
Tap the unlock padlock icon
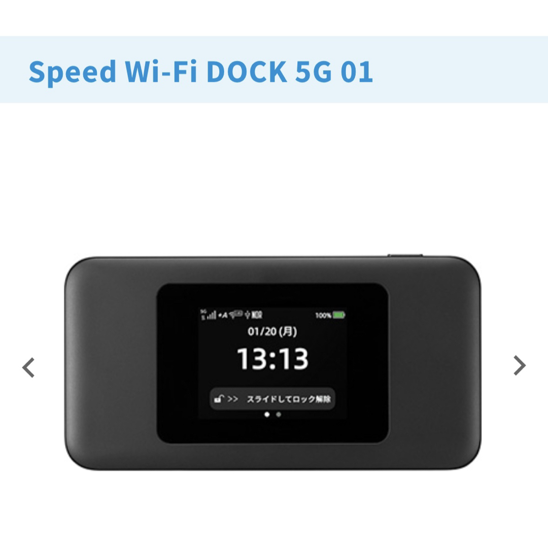[219, 399]
